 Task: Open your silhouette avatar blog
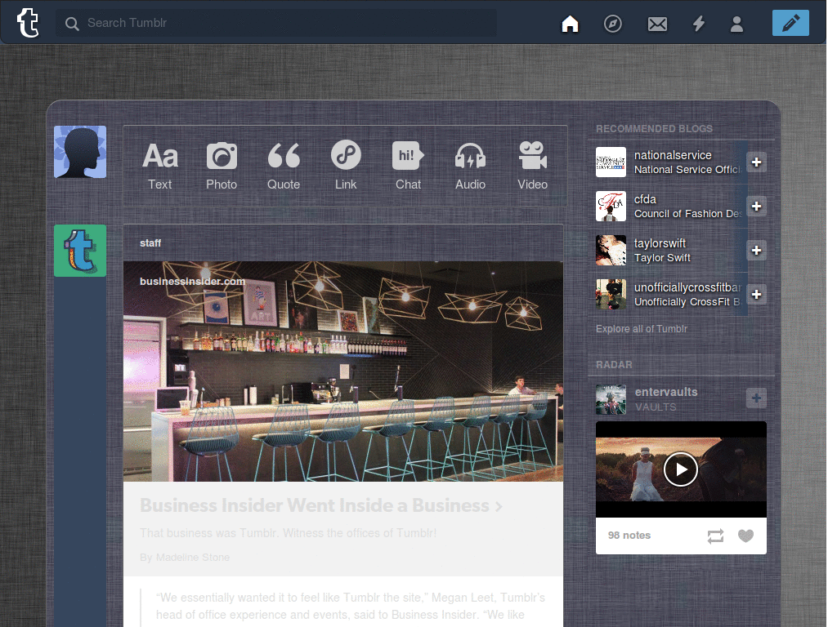click(80, 152)
